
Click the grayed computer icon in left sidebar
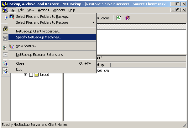5,38
